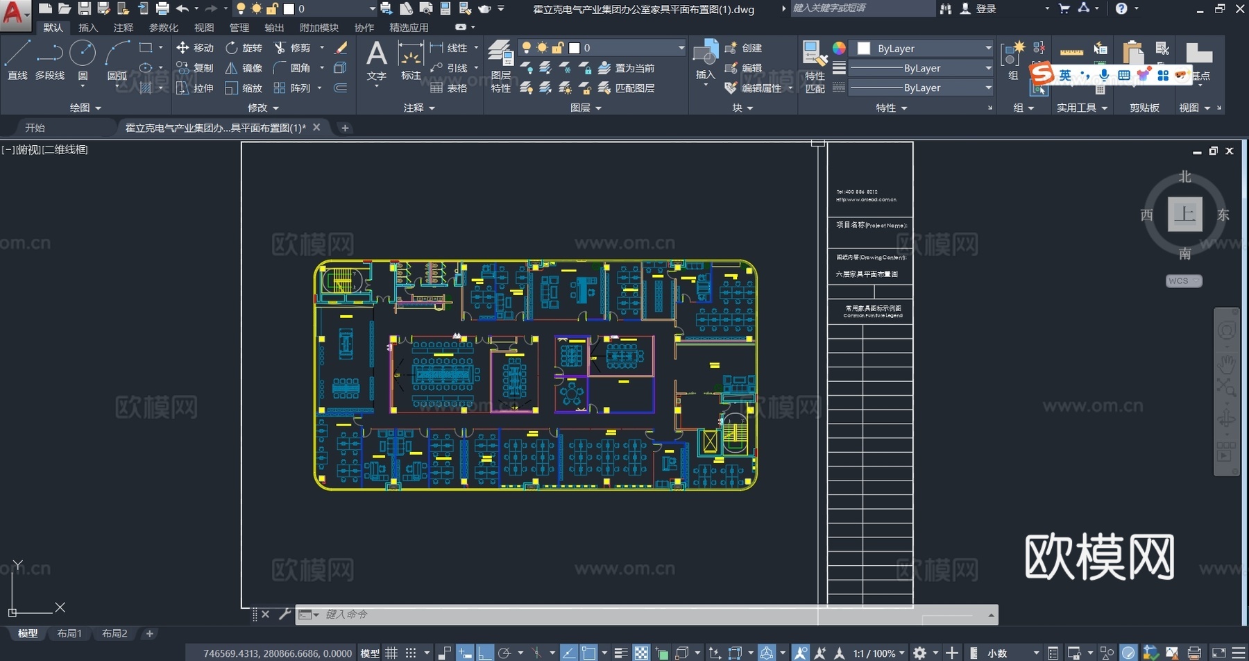Toggle hardware acceleration status bar icon
This screenshot has height=661, width=1249.
[x=1128, y=653]
